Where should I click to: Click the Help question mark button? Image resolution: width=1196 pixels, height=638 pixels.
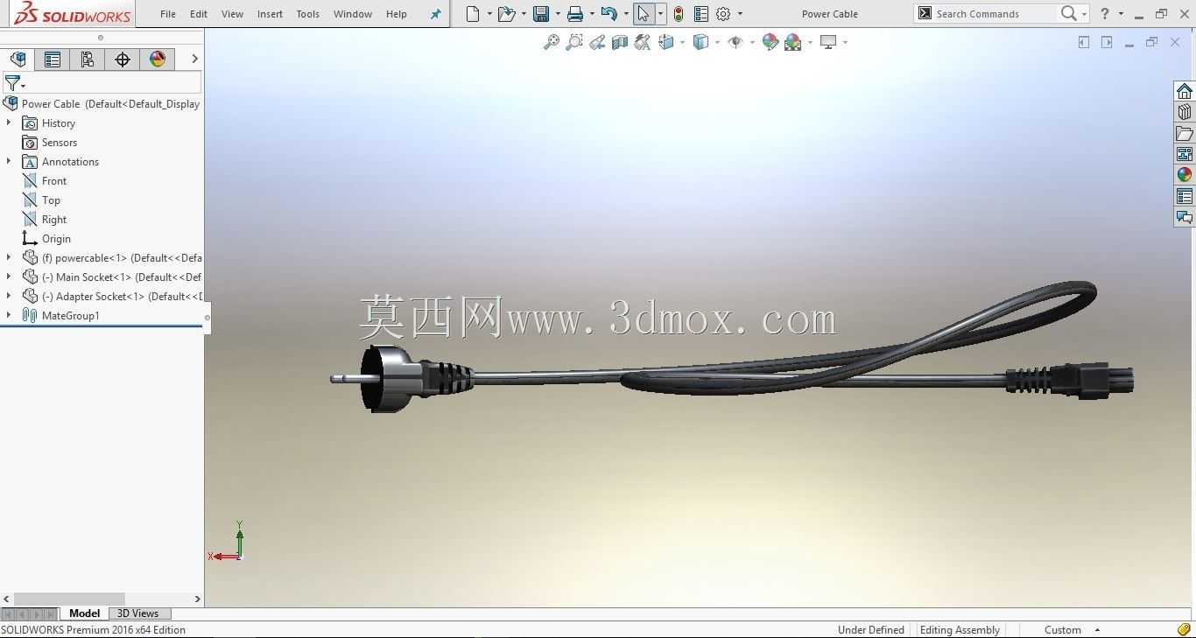pos(1104,13)
